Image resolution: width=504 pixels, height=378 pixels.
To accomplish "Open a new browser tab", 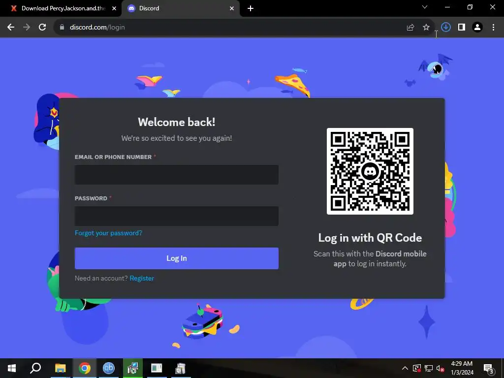I will coord(251,8).
